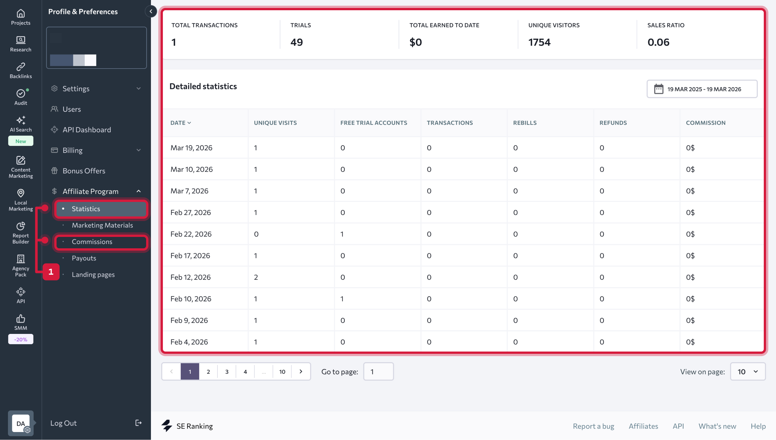Click the Go to page input field
776x440 pixels.
[x=378, y=371]
